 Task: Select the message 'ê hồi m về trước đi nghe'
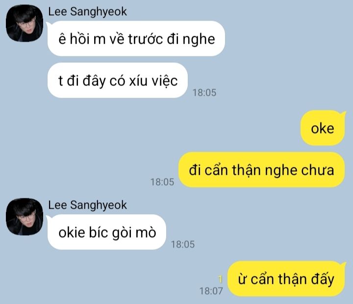[x=136, y=38]
